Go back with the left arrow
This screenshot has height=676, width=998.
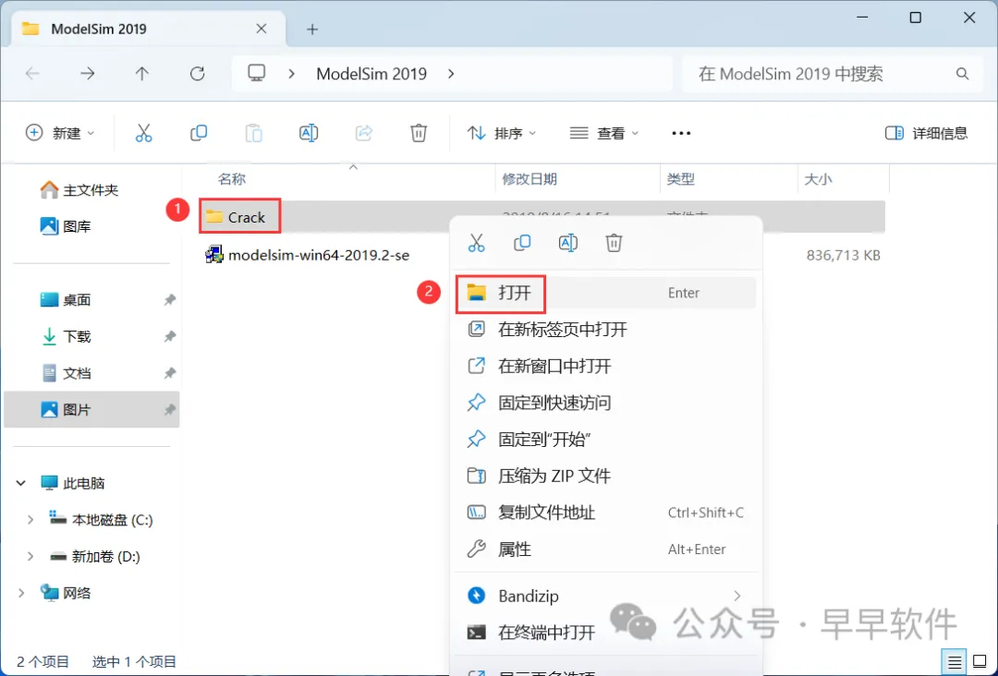click(x=32, y=74)
